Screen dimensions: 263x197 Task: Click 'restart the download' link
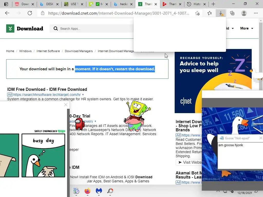135,69
